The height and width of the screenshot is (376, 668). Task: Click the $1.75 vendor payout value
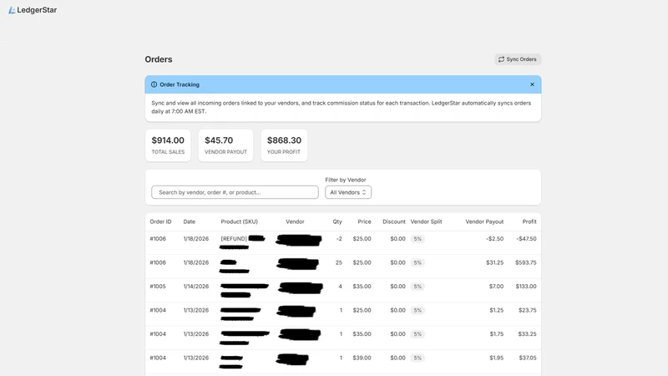click(x=496, y=334)
